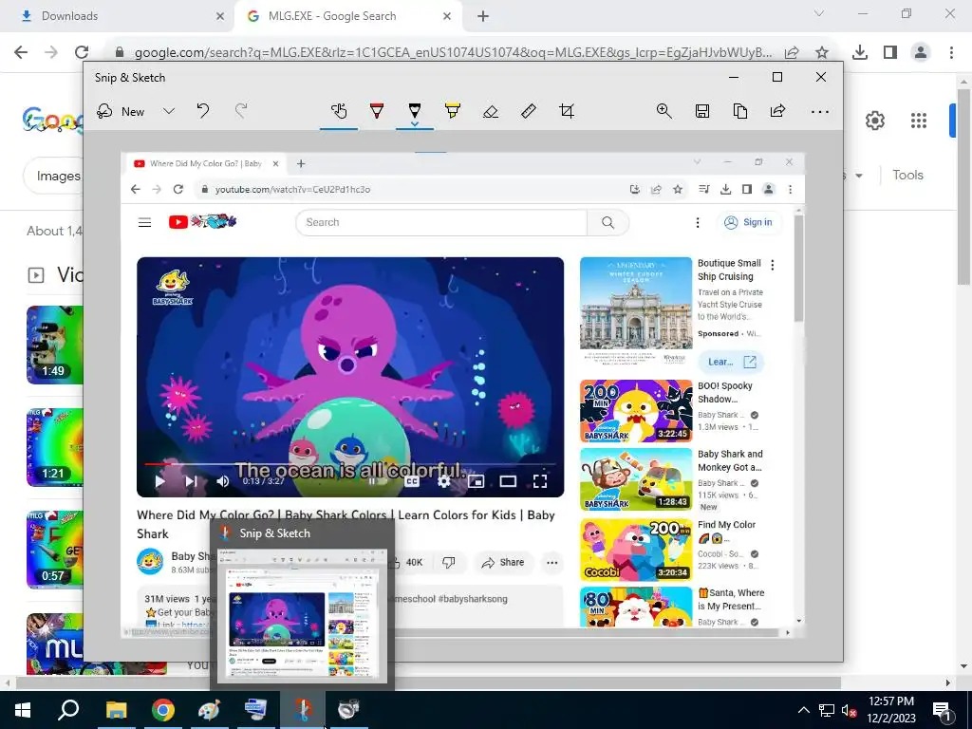Copy the snip to clipboard
The image size is (972, 729).
740,112
